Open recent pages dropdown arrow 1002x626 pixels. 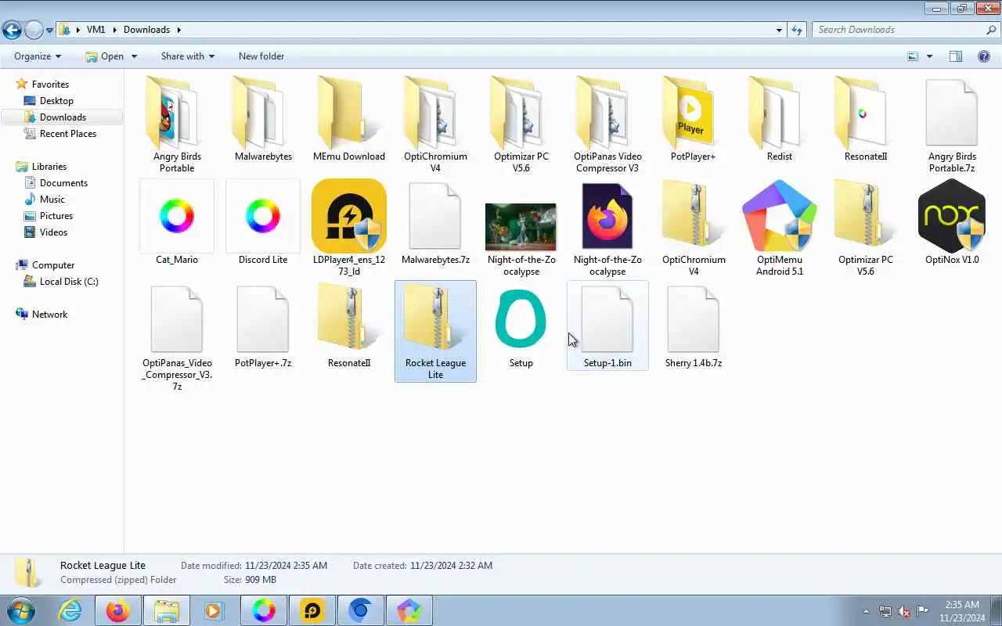click(x=49, y=31)
